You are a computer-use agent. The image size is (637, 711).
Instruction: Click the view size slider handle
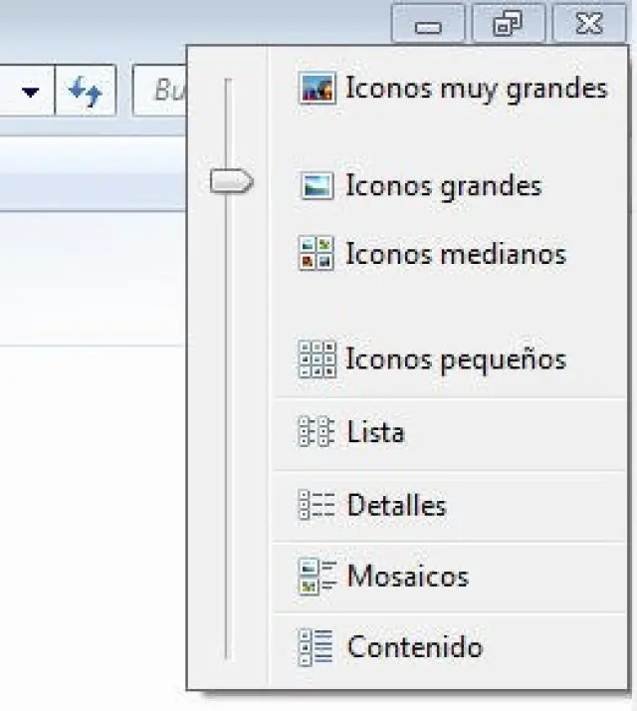[232, 181]
